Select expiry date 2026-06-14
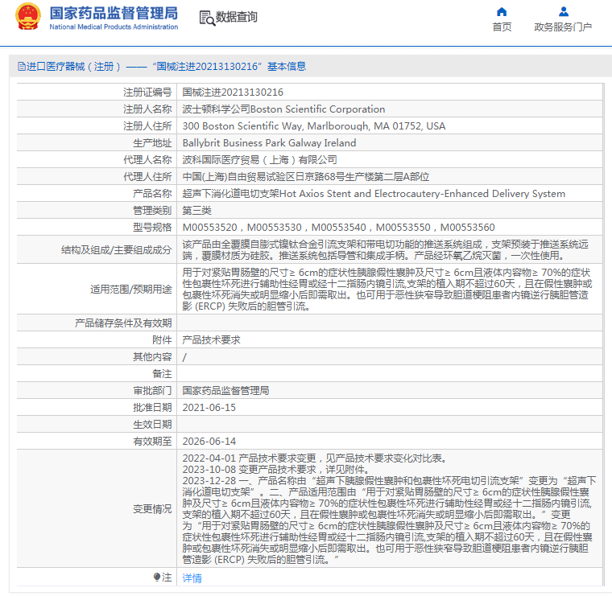This screenshot has width=612, height=596. [209, 442]
